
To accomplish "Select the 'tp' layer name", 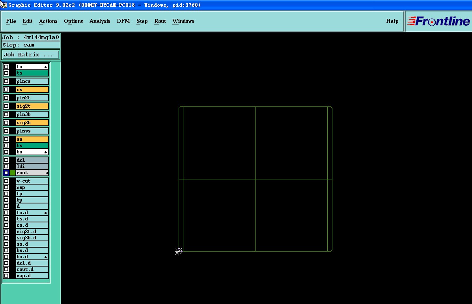I will (32, 194).
